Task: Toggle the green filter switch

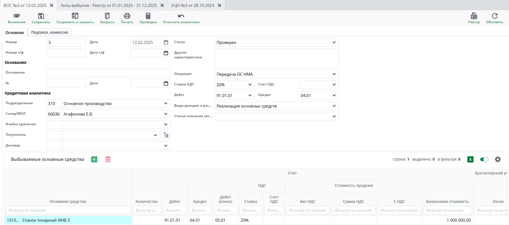Action: [484, 159]
